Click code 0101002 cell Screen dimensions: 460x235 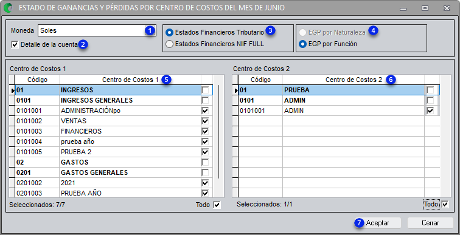coord(37,121)
